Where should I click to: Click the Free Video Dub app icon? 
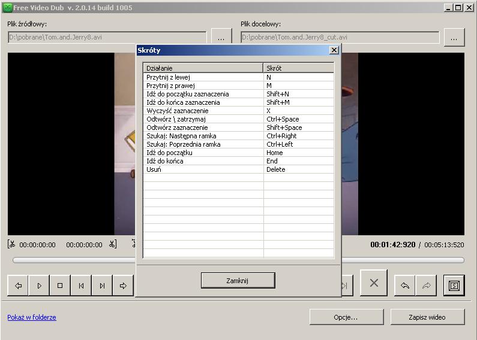pos(7,8)
